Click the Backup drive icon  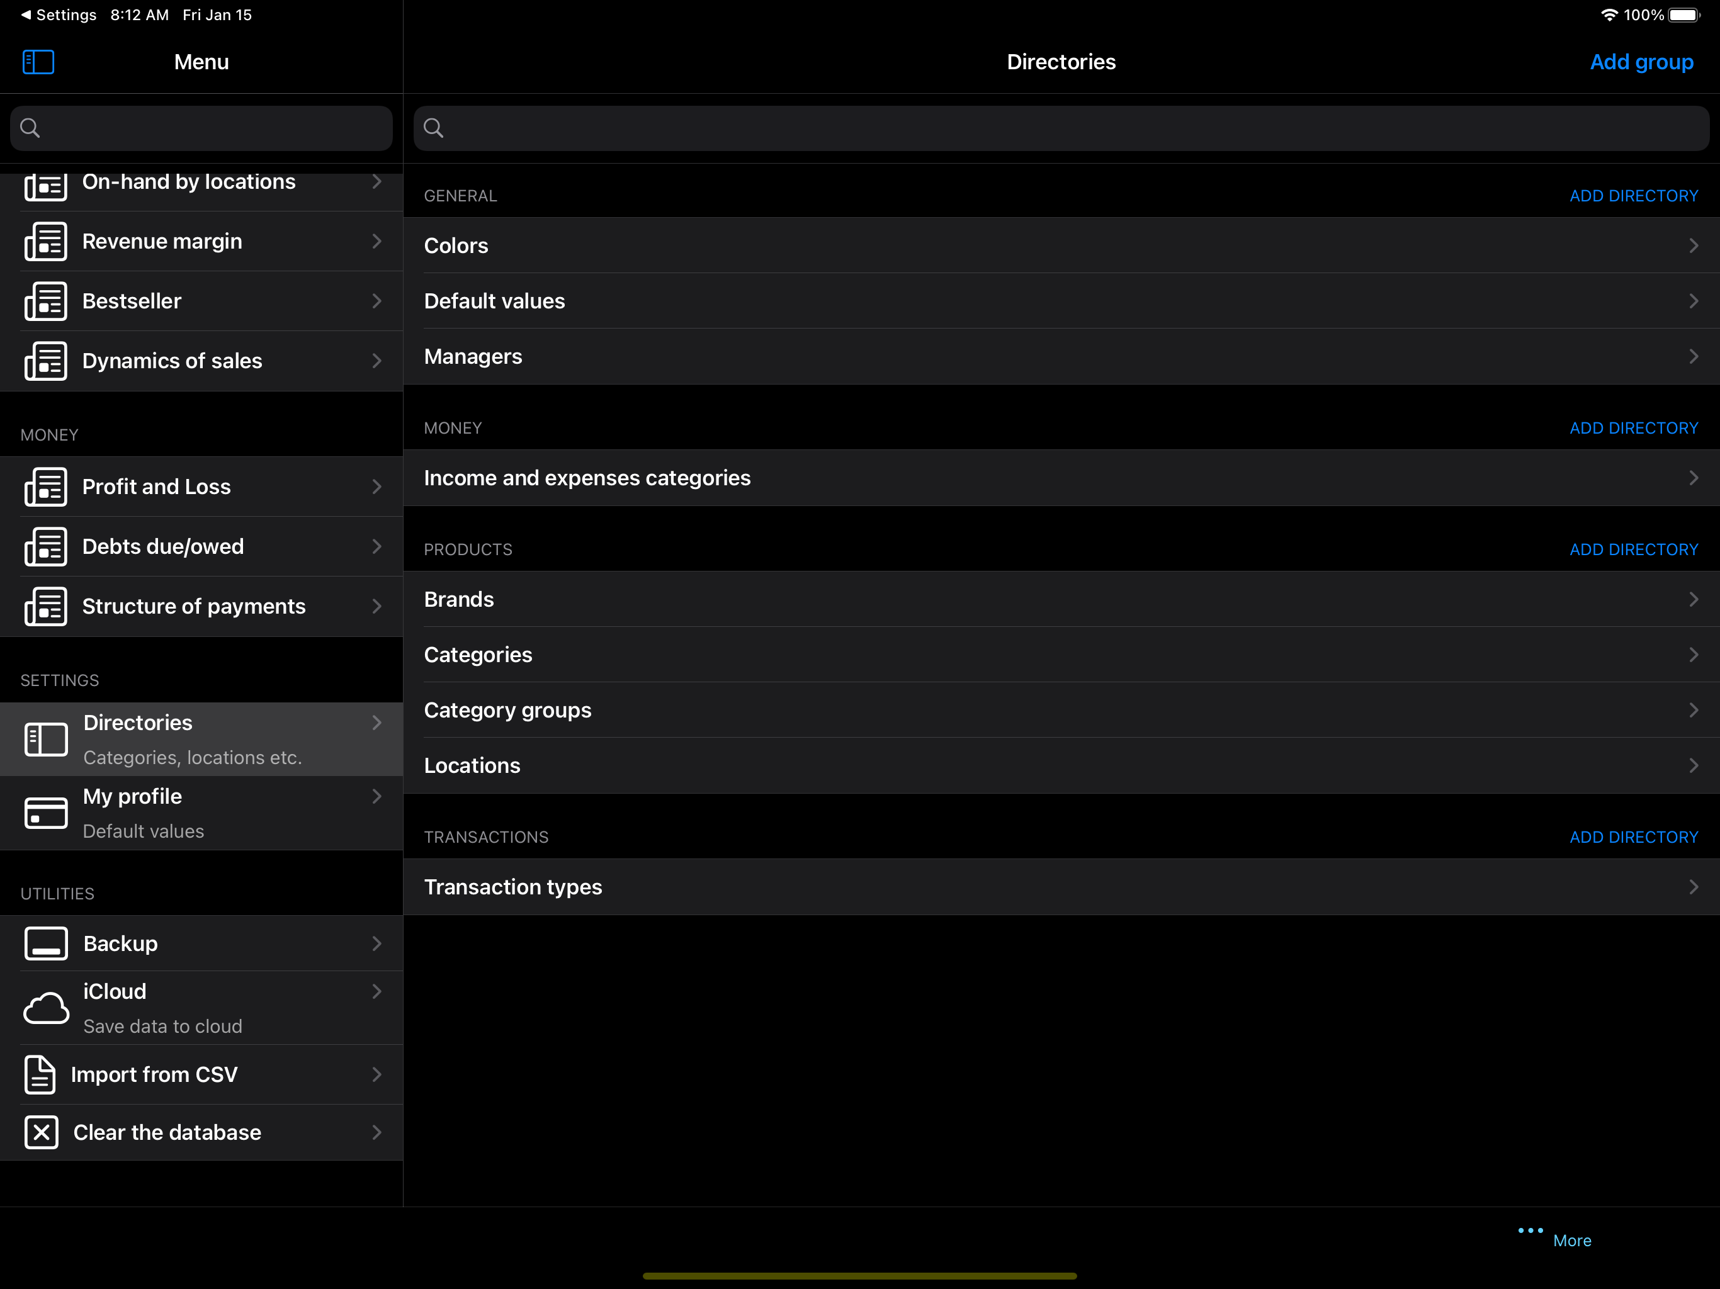(46, 943)
